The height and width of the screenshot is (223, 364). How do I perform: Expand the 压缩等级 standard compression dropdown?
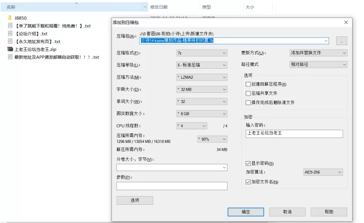[x=202, y=65]
